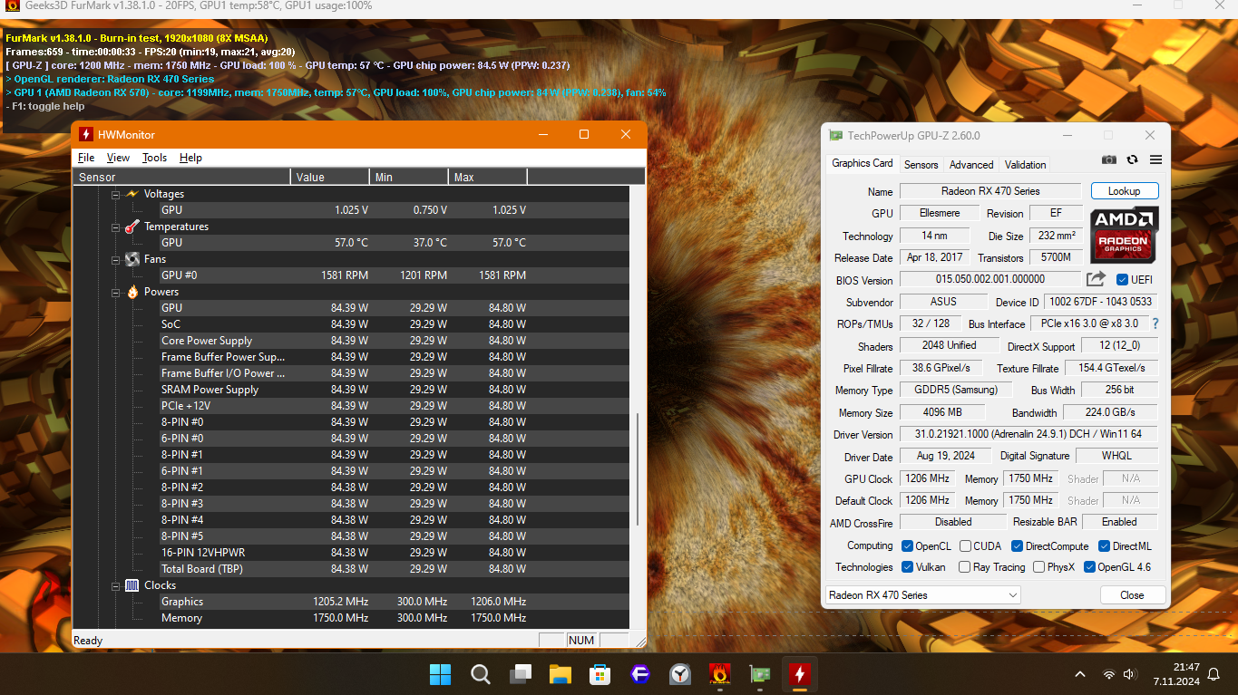Toggle the Ray Tracing checkbox
The height and width of the screenshot is (695, 1238).
pyautogui.click(x=964, y=567)
